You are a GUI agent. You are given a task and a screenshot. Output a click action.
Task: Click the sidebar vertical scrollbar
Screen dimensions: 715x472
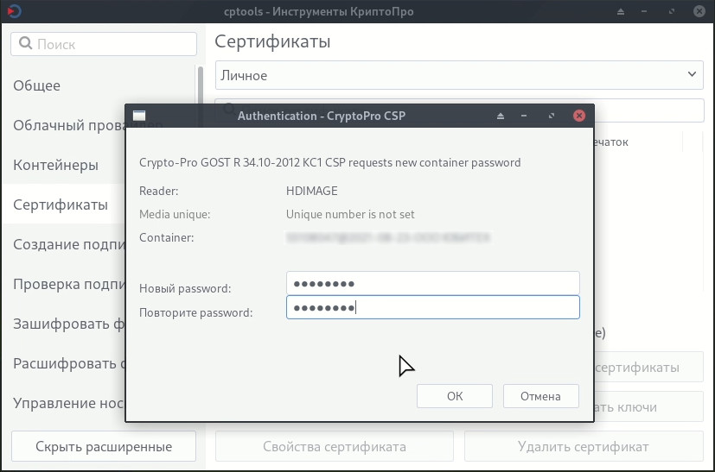pos(201,96)
